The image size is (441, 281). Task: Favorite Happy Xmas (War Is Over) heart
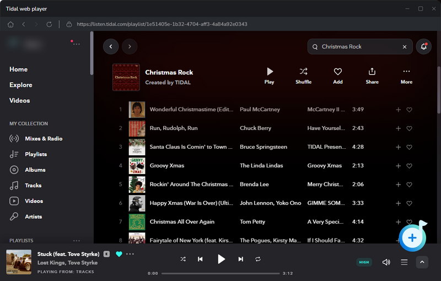(409, 203)
